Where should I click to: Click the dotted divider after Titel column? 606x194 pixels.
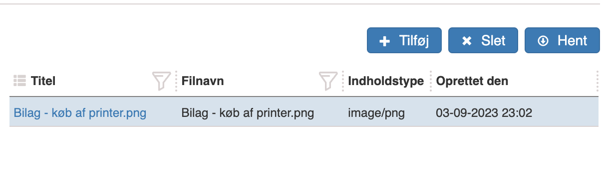tap(176, 81)
